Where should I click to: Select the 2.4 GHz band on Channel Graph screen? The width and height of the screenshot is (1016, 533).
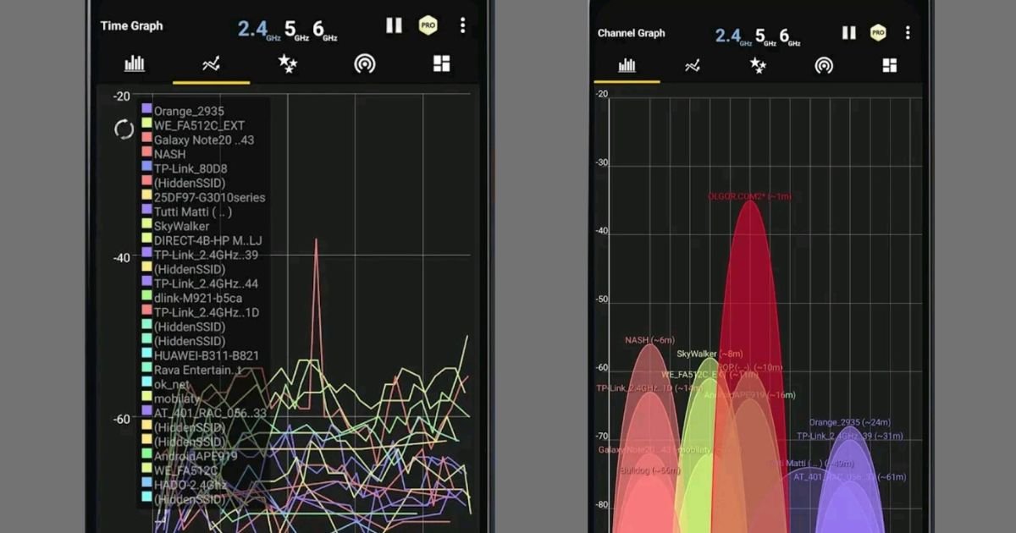coord(733,36)
